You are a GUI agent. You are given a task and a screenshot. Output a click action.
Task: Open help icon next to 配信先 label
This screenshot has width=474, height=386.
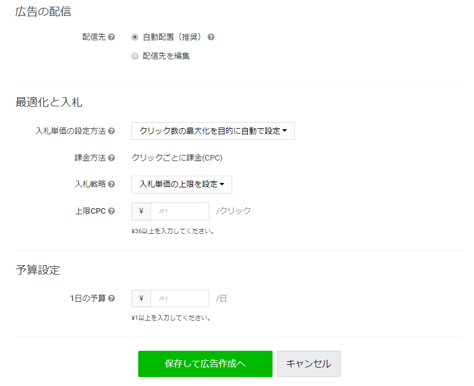pos(111,37)
